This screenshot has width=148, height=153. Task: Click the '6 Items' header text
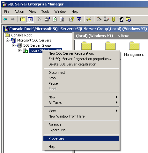(x=123, y=36)
